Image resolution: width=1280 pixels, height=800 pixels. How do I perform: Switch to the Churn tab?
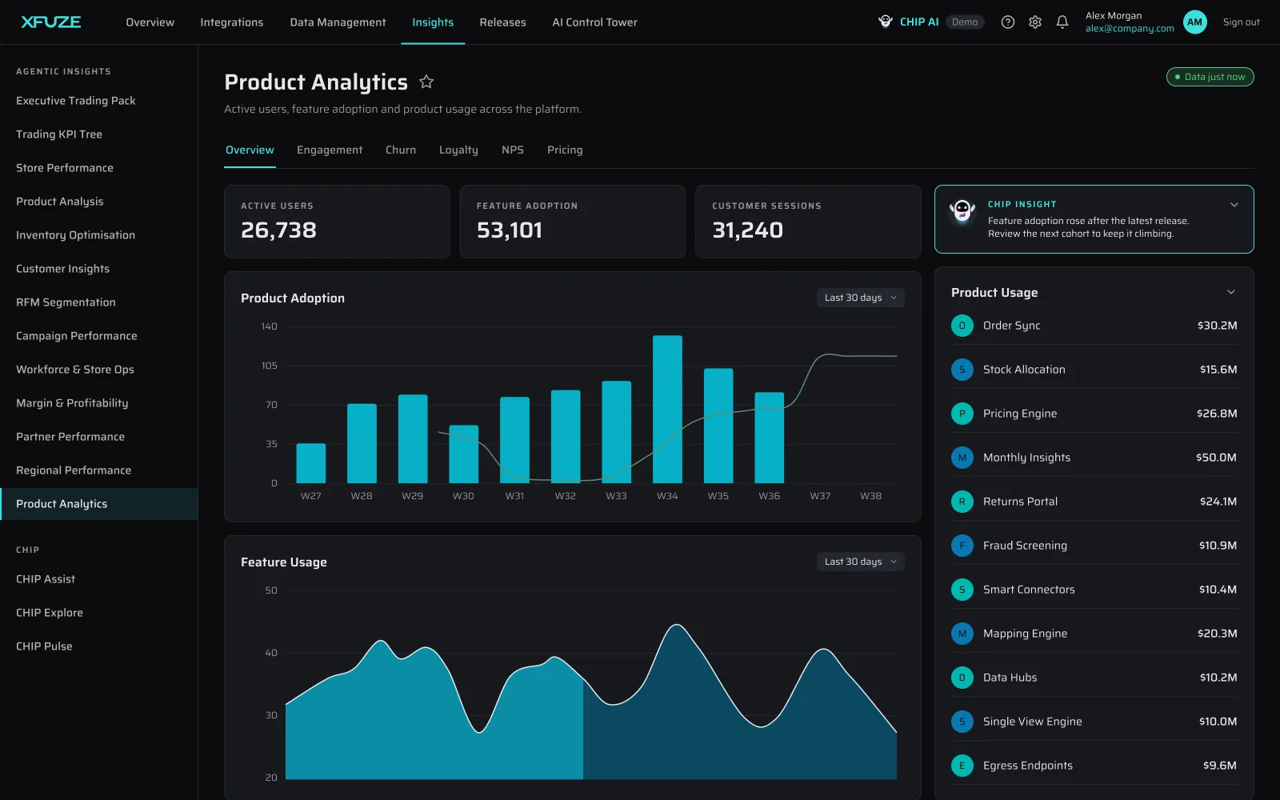401,150
